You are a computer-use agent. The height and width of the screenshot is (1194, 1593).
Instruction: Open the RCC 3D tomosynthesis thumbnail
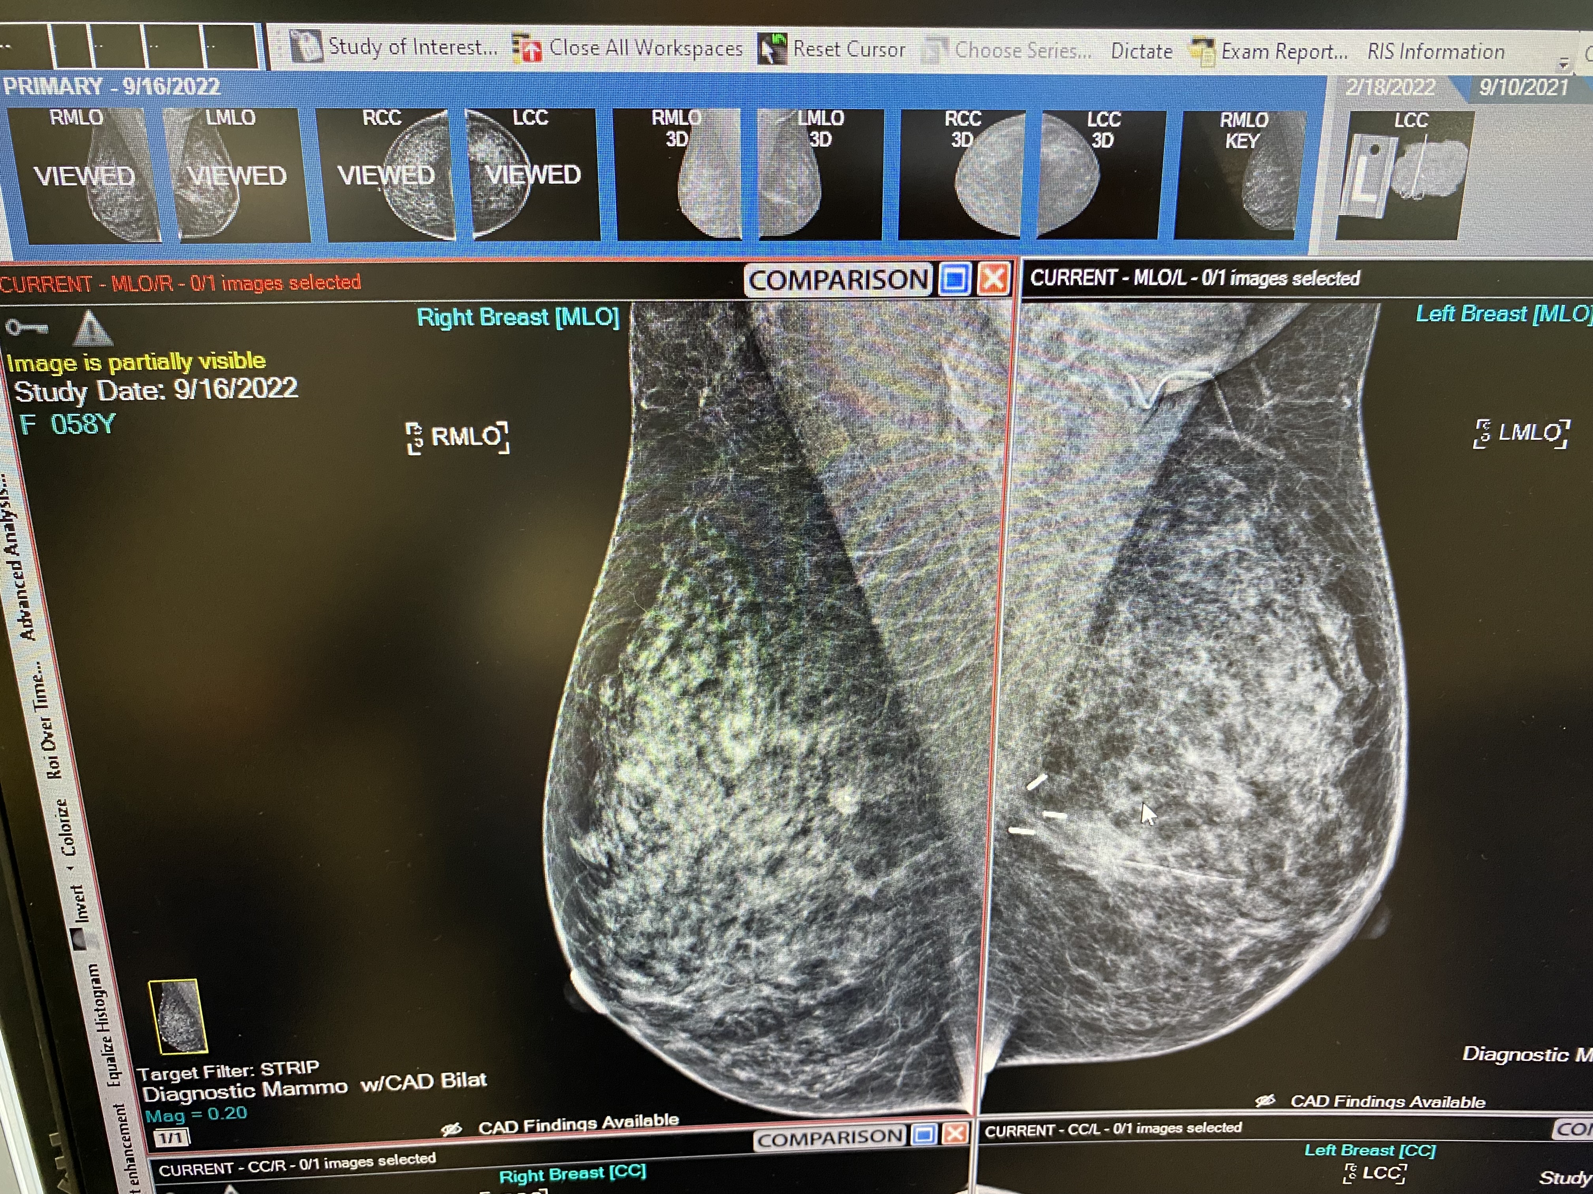pyautogui.click(x=962, y=174)
